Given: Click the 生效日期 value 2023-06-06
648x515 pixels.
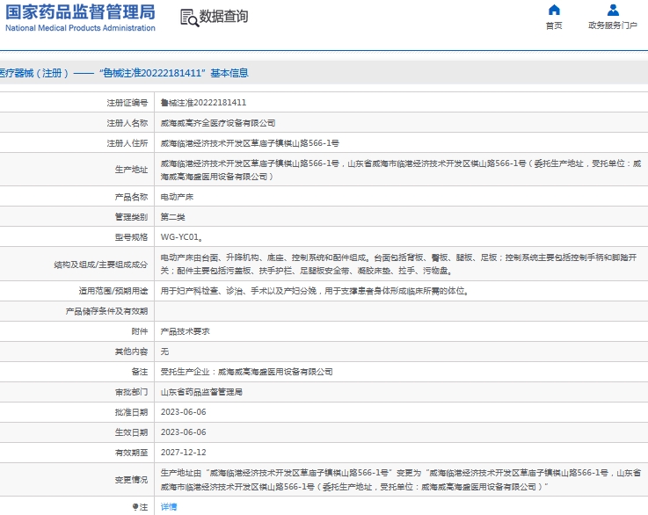Looking at the screenshot, I should pyautogui.click(x=183, y=432).
